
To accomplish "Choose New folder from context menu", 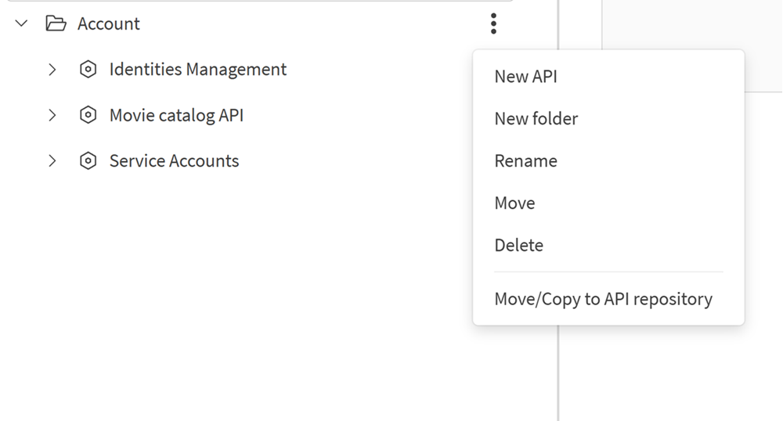I will coord(536,119).
